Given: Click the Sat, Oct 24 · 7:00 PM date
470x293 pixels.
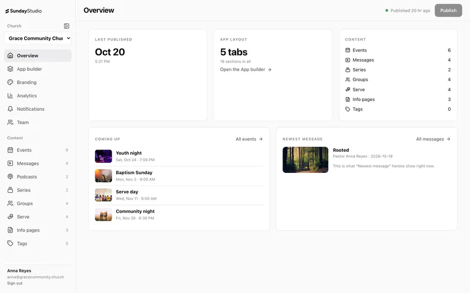Looking at the screenshot, I should click(135, 159).
